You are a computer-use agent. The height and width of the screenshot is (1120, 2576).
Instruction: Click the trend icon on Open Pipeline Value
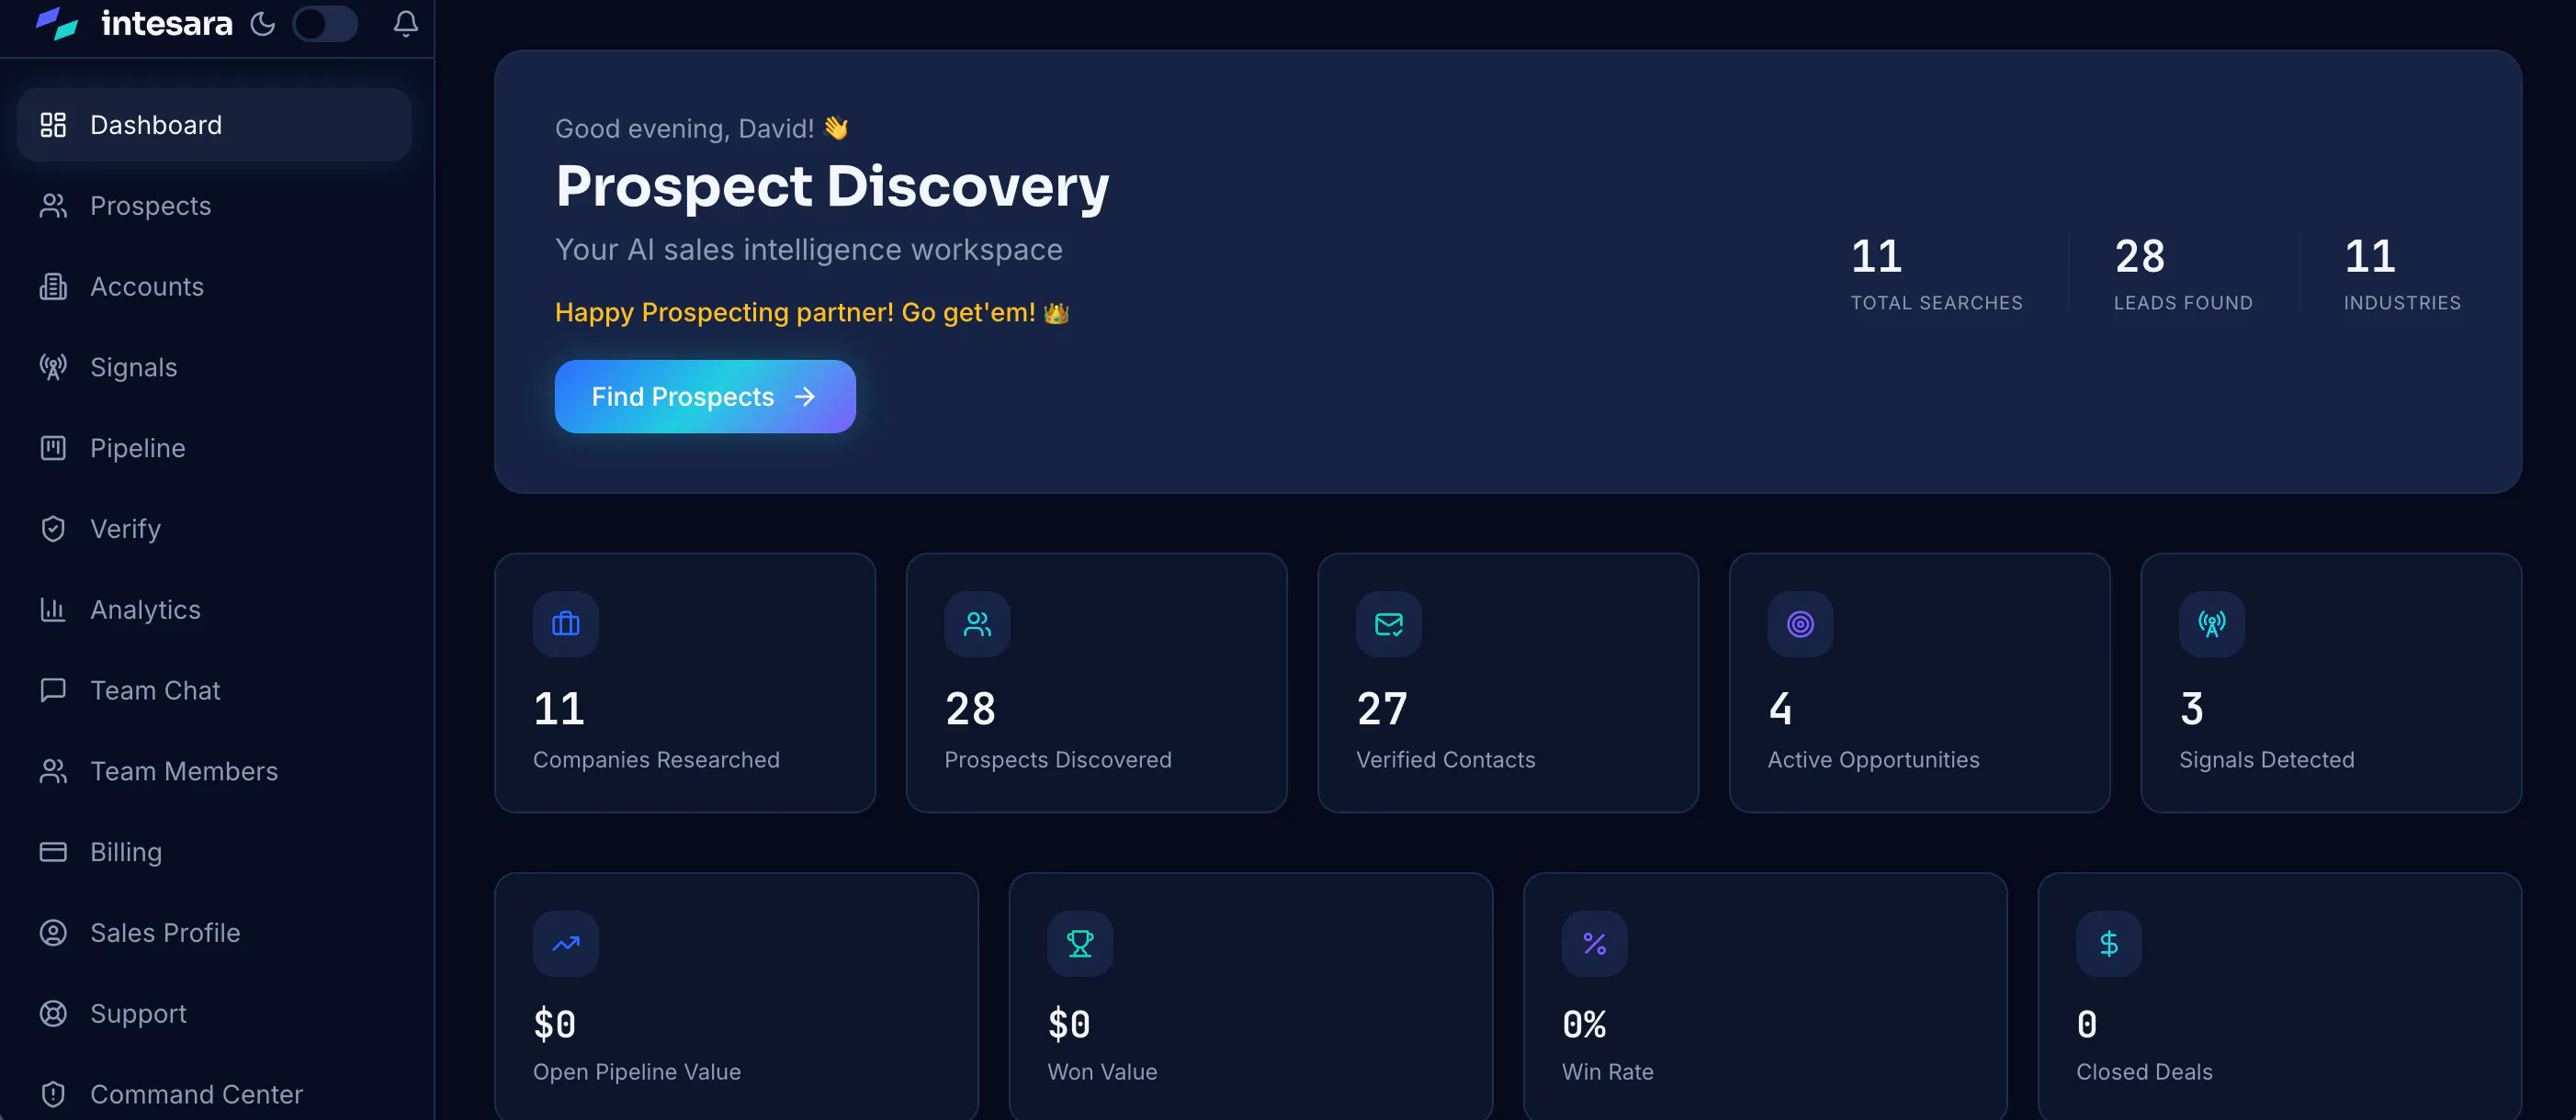[x=566, y=944]
